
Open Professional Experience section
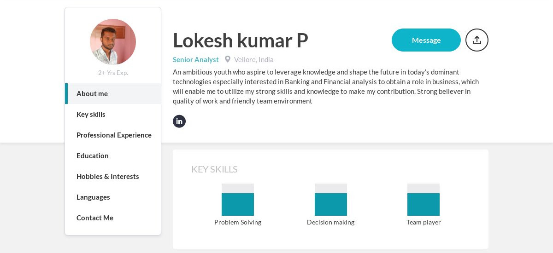click(x=113, y=135)
